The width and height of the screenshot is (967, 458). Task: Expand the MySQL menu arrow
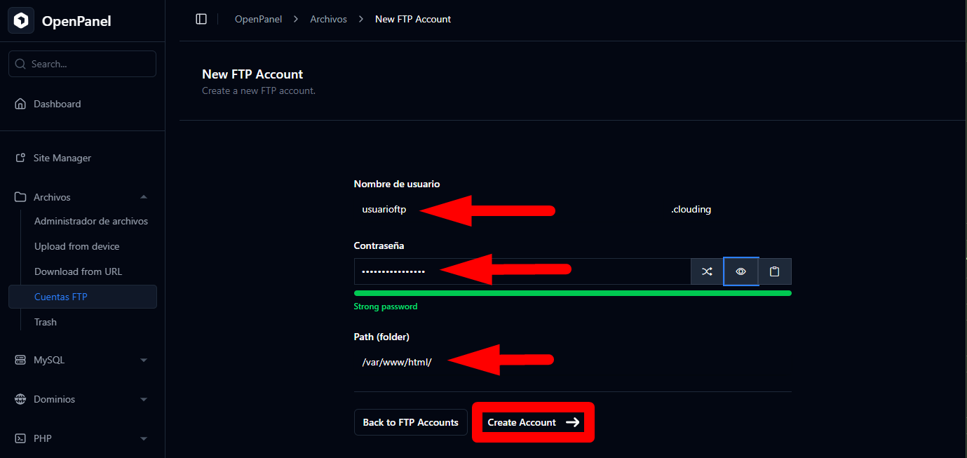144,360
